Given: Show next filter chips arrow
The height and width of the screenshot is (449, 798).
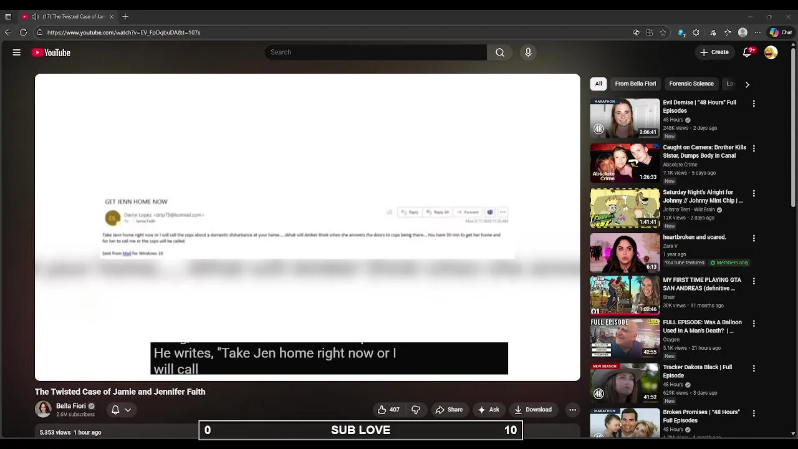Looking at the screenshot, I should (747, 84).
